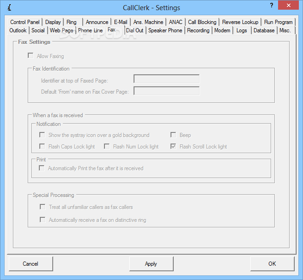Close the Settings window
Image resolution: width=303 pixels, height=280 pixels.
(289, 5)
